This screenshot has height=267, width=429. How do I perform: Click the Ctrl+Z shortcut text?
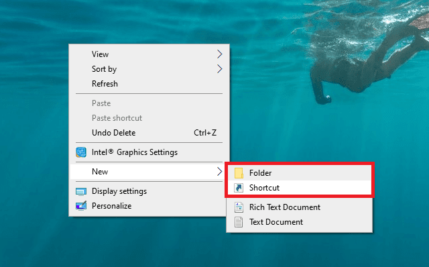pos(205,133)
